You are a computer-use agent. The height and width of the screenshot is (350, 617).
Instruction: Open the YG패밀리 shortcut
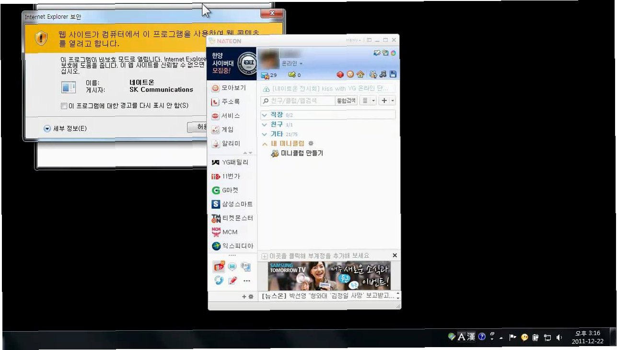click(230, 162)
